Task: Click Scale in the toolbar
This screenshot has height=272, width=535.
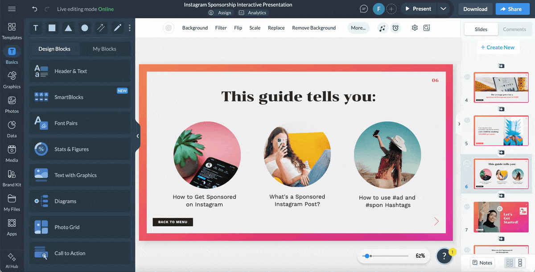Action: pyautogui.click(x=255, y=28)
